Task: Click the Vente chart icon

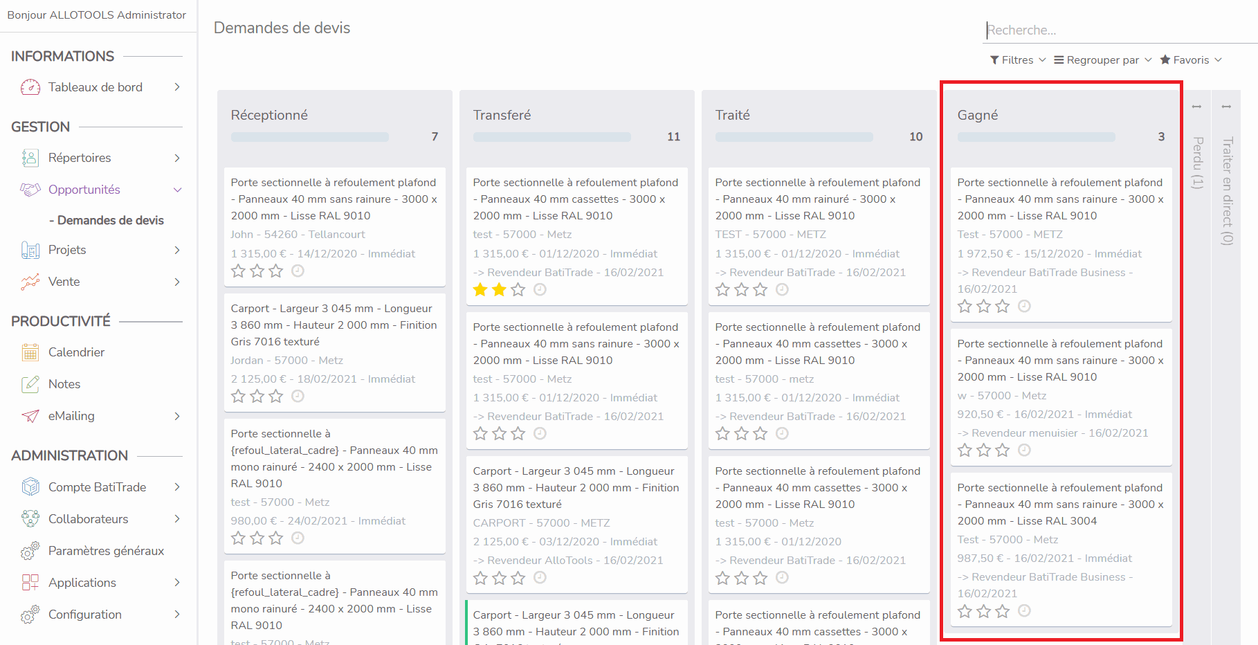Action: coord(30,282)
